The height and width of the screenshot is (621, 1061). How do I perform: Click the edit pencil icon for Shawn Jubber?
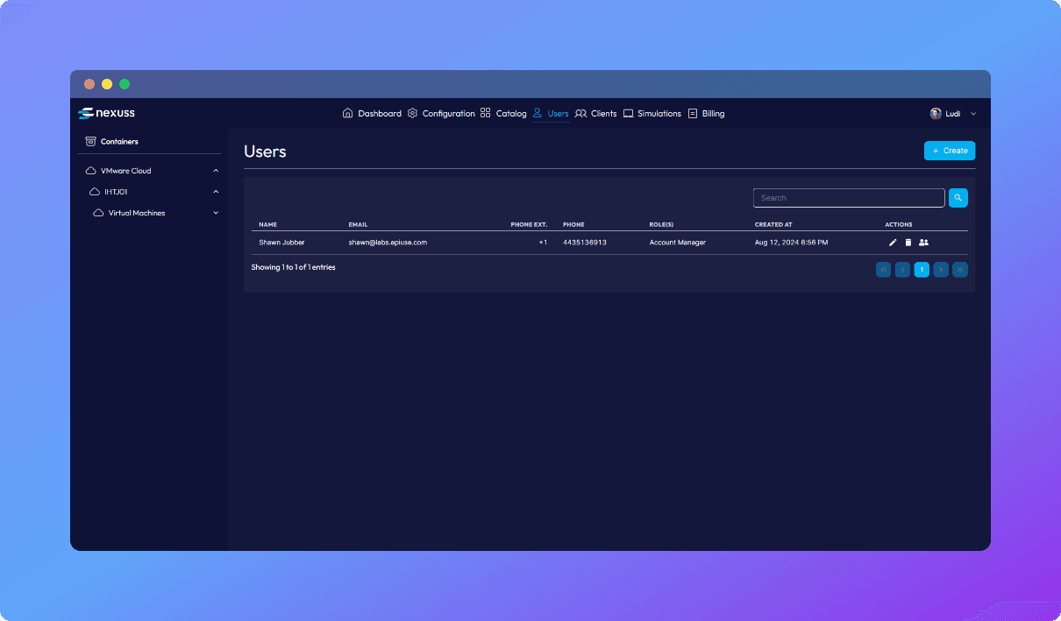(893, 243)
